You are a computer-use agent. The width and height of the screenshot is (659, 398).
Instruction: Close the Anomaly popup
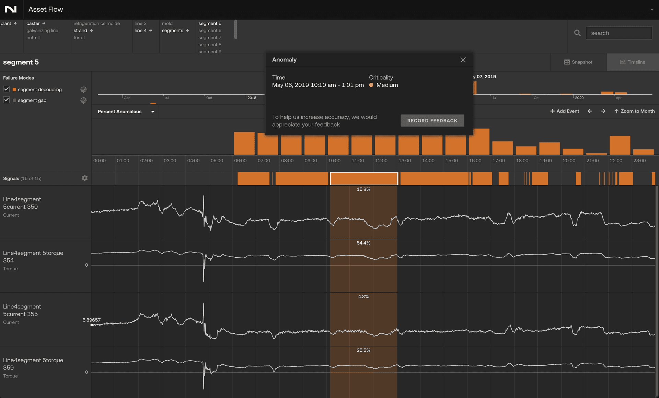click(463, 60)
